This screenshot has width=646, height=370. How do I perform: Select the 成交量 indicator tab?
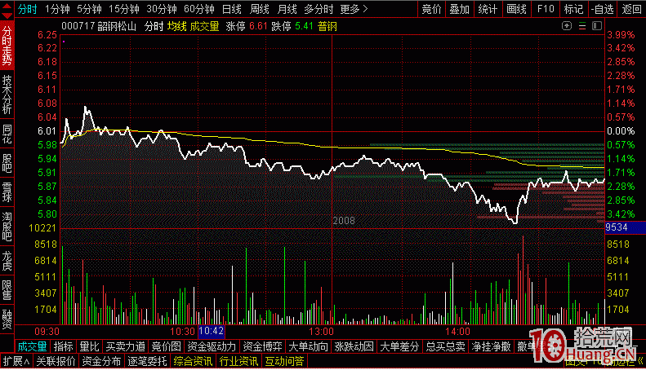pos(32,346)
